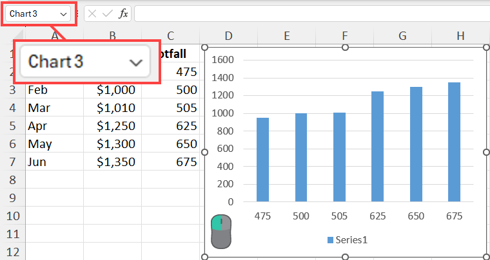
Task: Click the chart's top-center resize handle
Action: (x=346, y=47)
